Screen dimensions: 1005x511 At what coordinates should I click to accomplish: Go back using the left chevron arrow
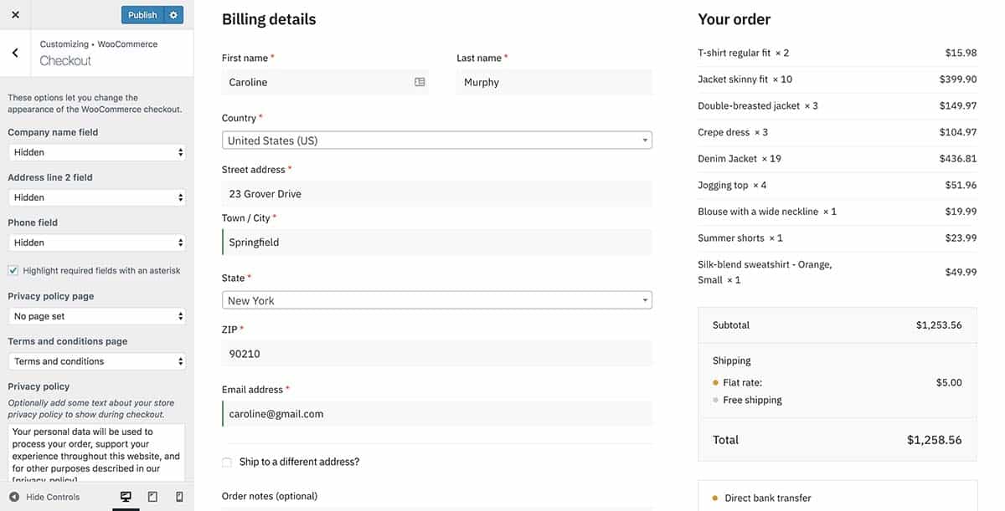click(x=15, y=53)
